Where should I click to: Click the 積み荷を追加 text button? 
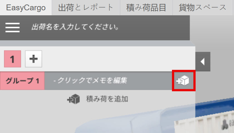click(x=107, y=99)
